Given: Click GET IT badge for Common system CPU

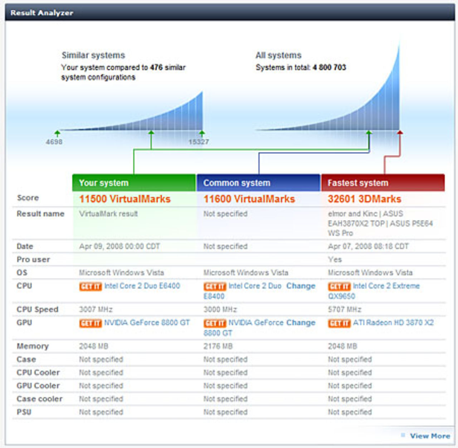Looking at the screenshot, I should 215,287.
